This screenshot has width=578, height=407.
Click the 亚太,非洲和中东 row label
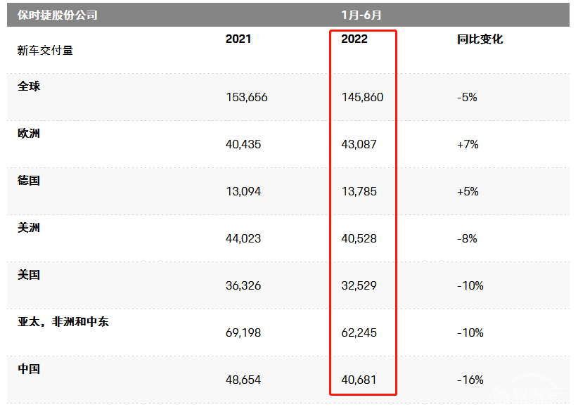[x=63, y=321]
